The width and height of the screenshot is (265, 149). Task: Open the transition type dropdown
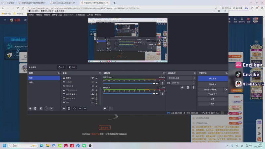(181, 78)
